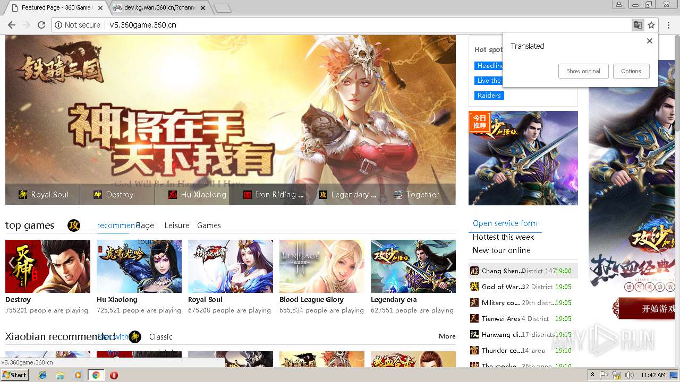Screen dimensions: 680x382
Task: Click Blood League Glory title link
Action: tap(311, 300)
